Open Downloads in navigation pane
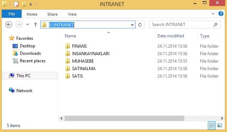Screen dimensions: 227x132 coord(30,53)
